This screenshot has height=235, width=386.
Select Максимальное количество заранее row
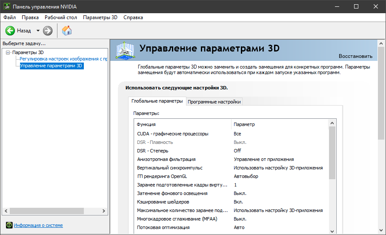pyautogui.click(x=231, y=210)
